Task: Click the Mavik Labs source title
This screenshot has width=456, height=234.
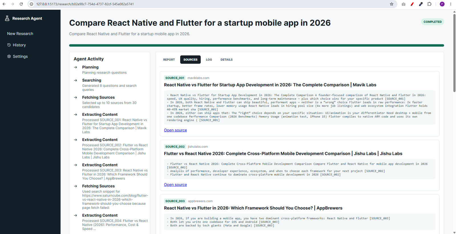Action: [x=270, y=85]
